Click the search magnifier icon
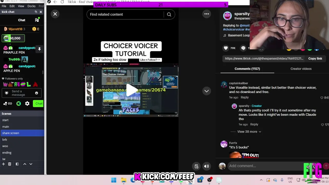The height and width of the screenshot is (185, 329). (x=169, y=15)
